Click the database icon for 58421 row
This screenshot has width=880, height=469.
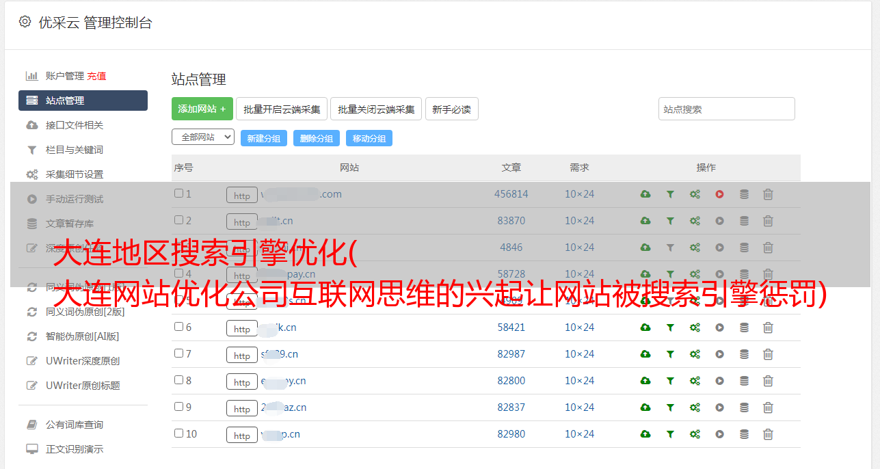coord(744,327)
